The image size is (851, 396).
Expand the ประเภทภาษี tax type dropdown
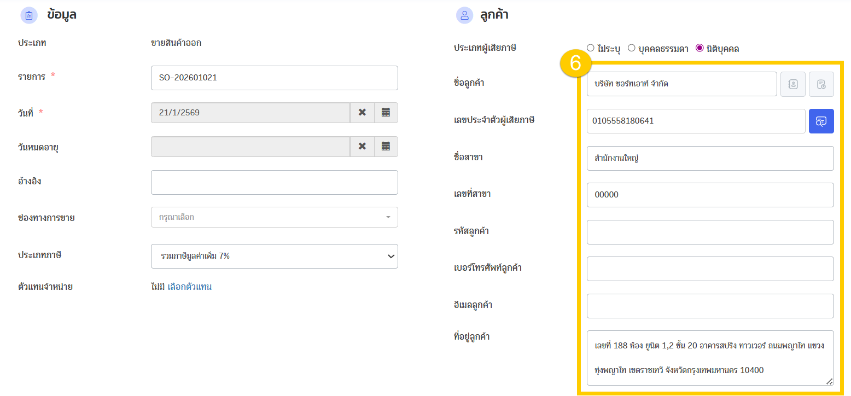tap(274, 256)
